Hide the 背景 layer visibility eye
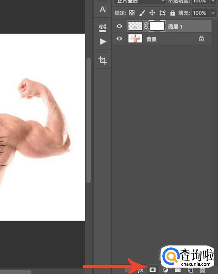Image resolution: width=218 pixels, height=274 pixels. (x=119, y=39)
